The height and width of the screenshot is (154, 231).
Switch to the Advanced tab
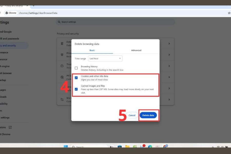(136, 50)
